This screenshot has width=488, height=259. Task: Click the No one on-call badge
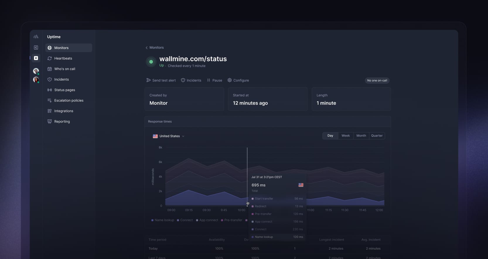click(x=377, y=81)
